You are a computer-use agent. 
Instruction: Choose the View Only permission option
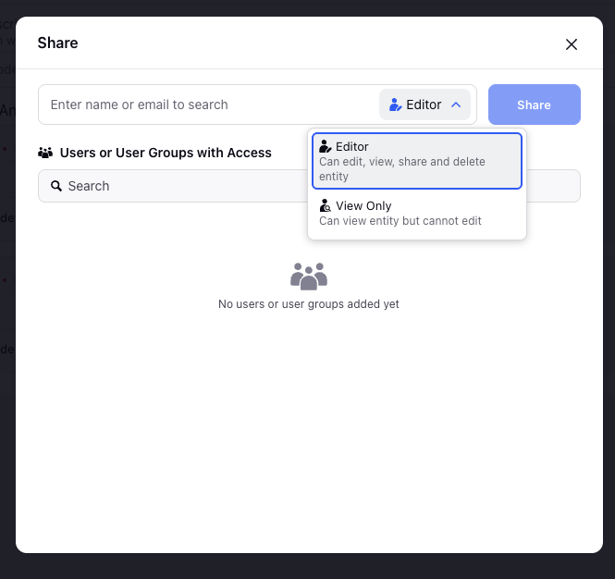click(417, 213)
